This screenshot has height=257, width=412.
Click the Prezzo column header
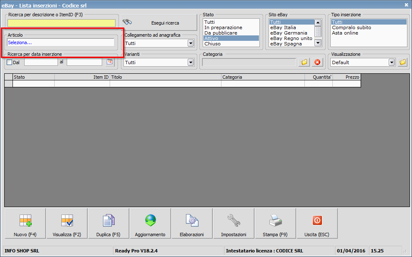point(347,77)
